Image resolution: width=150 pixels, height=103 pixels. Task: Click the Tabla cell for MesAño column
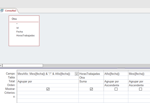point(48,78)
